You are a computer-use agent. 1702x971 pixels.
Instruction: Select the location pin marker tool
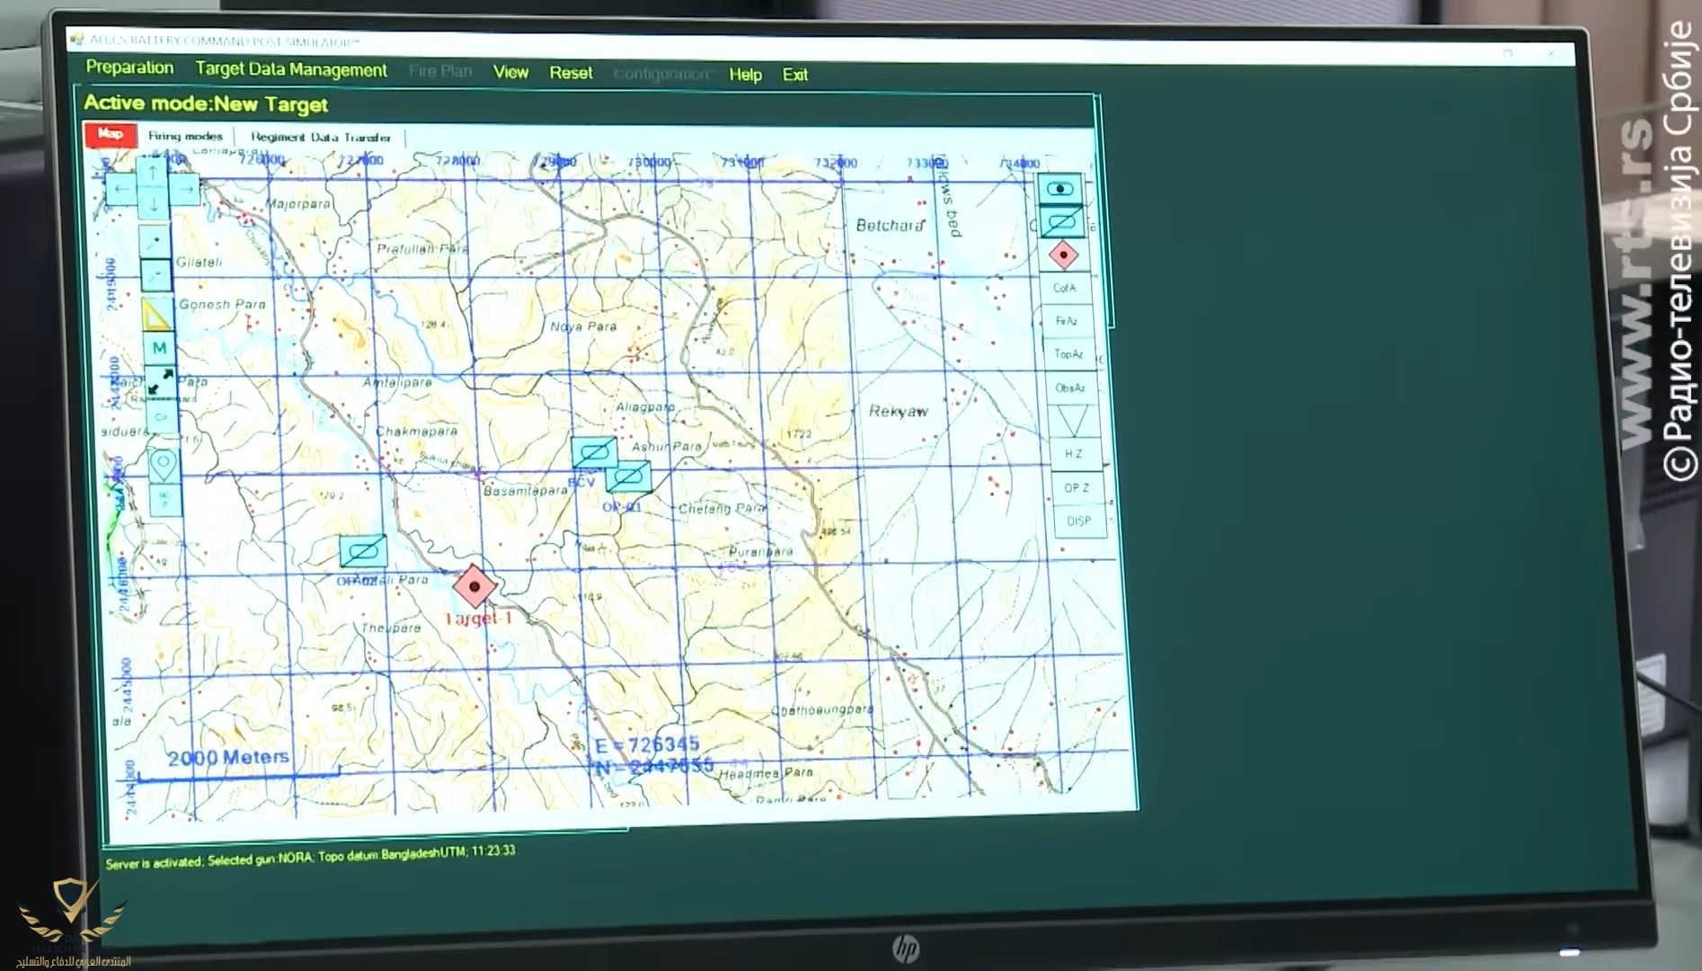[164, 466]
